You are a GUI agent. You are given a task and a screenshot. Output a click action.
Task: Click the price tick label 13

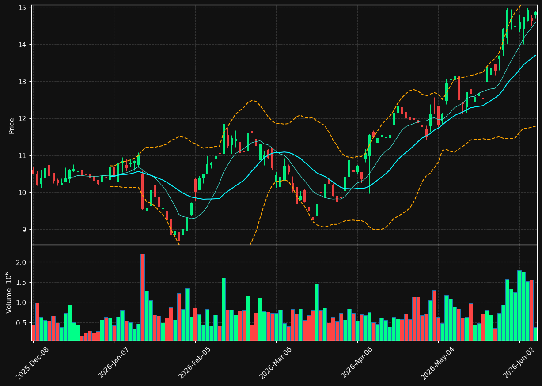coord(23,82)
